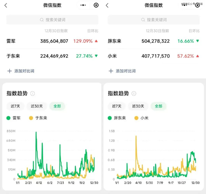Click red up triangle next to 57.62%
The width and height of the screenshot is (206, 194).
click(197, 56)
